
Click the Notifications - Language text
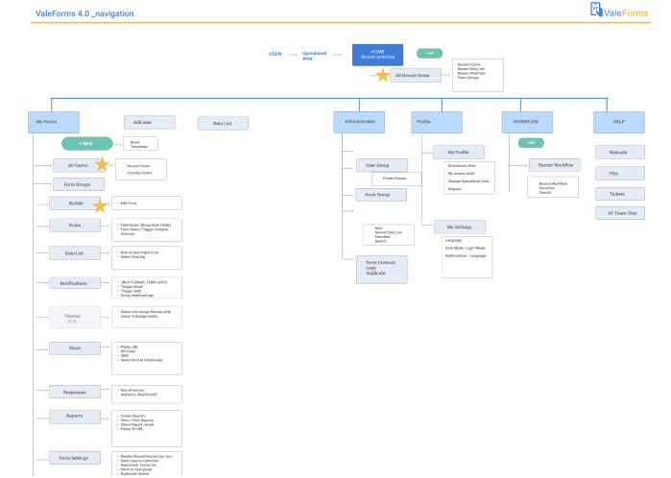466,255
